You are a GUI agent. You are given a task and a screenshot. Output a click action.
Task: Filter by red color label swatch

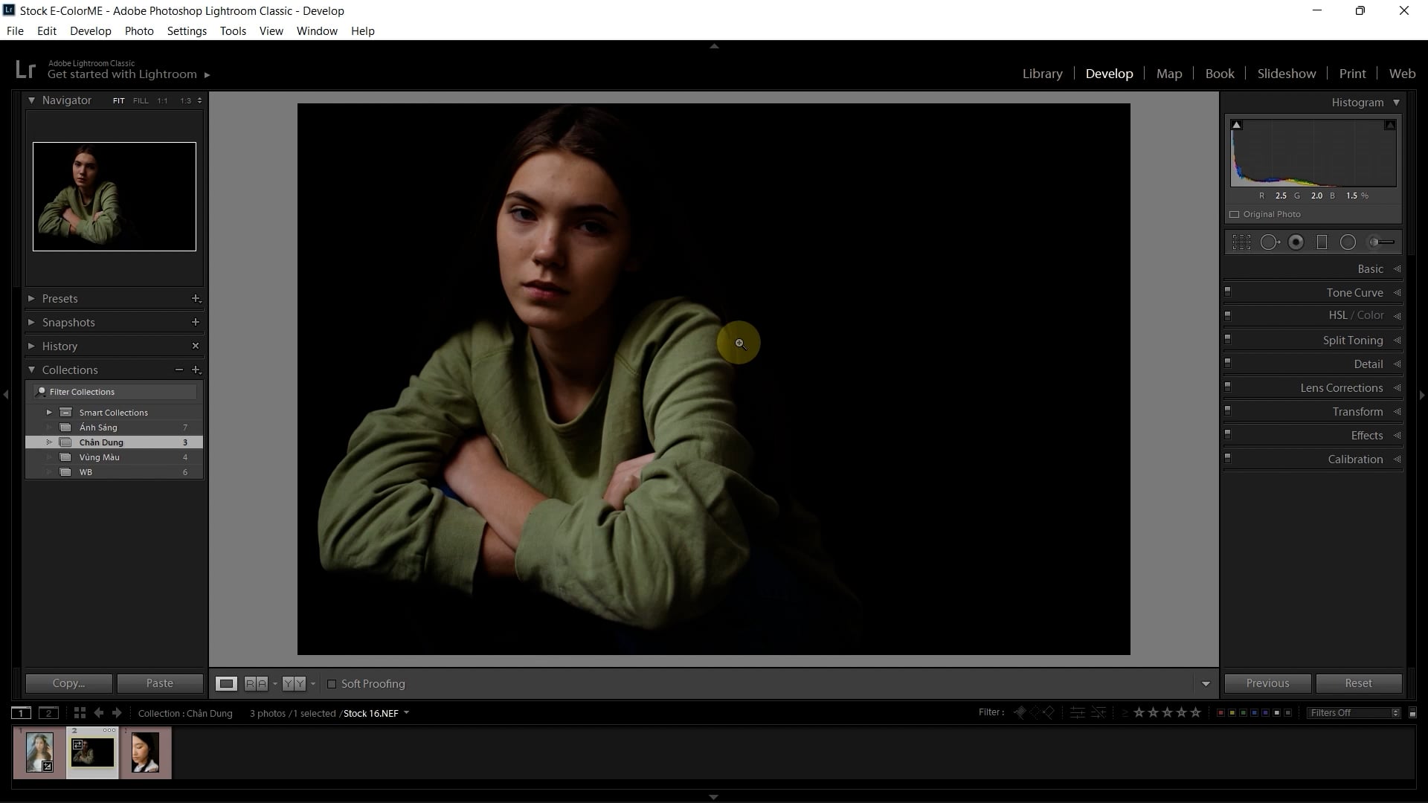1220,713
